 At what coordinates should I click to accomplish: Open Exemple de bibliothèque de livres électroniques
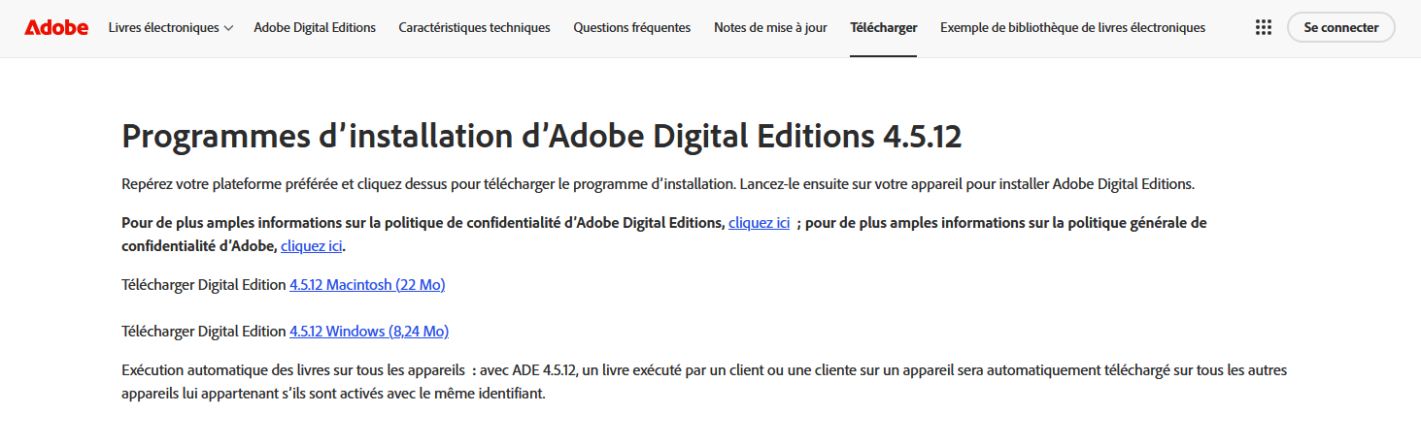point(1072,27)
